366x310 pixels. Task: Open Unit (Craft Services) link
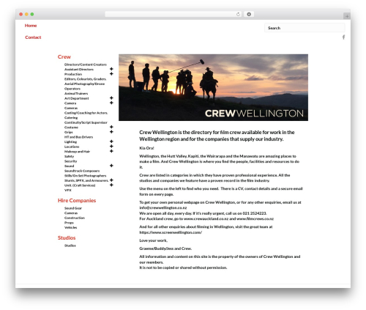click(80, 185)
